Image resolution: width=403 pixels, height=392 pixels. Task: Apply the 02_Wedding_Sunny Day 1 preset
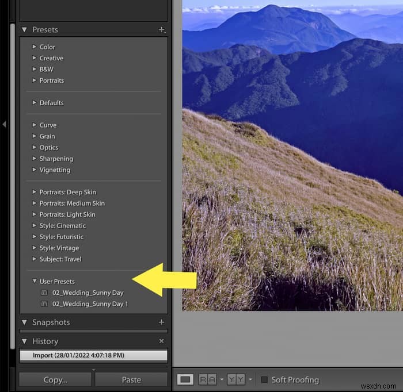pos(90,304)
